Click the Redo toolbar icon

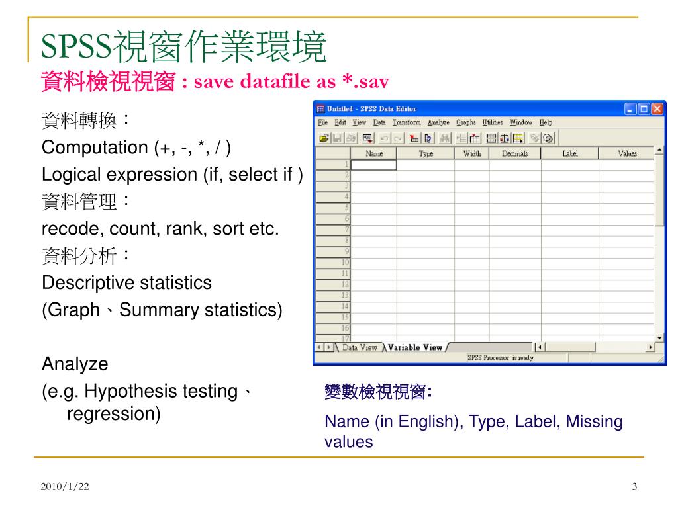[x=398, y=138]
